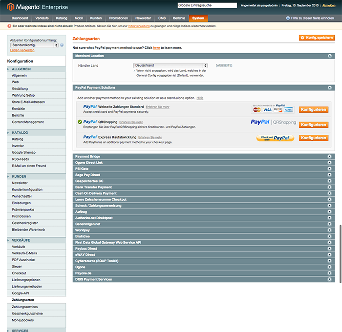Image resolution: width=342 pixels, height=332 pixels.
Task: Click Konfigurieren for Express Kaufabwicklung
Action: [313, 138]
